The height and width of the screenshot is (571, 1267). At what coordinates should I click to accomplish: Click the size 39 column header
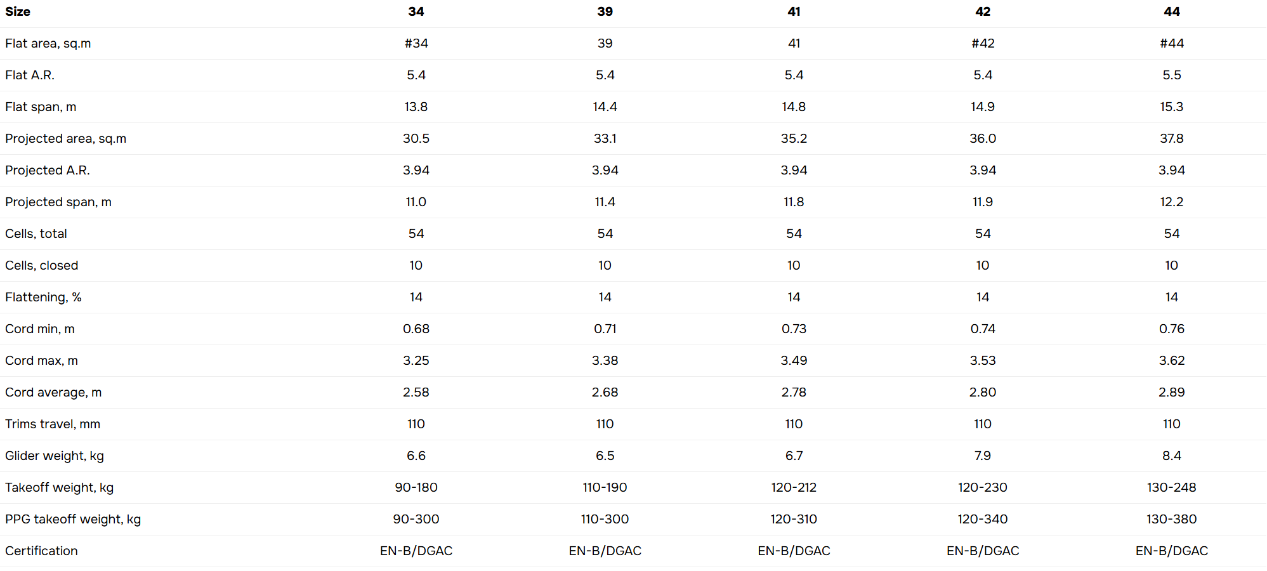[x=605, y=11]
